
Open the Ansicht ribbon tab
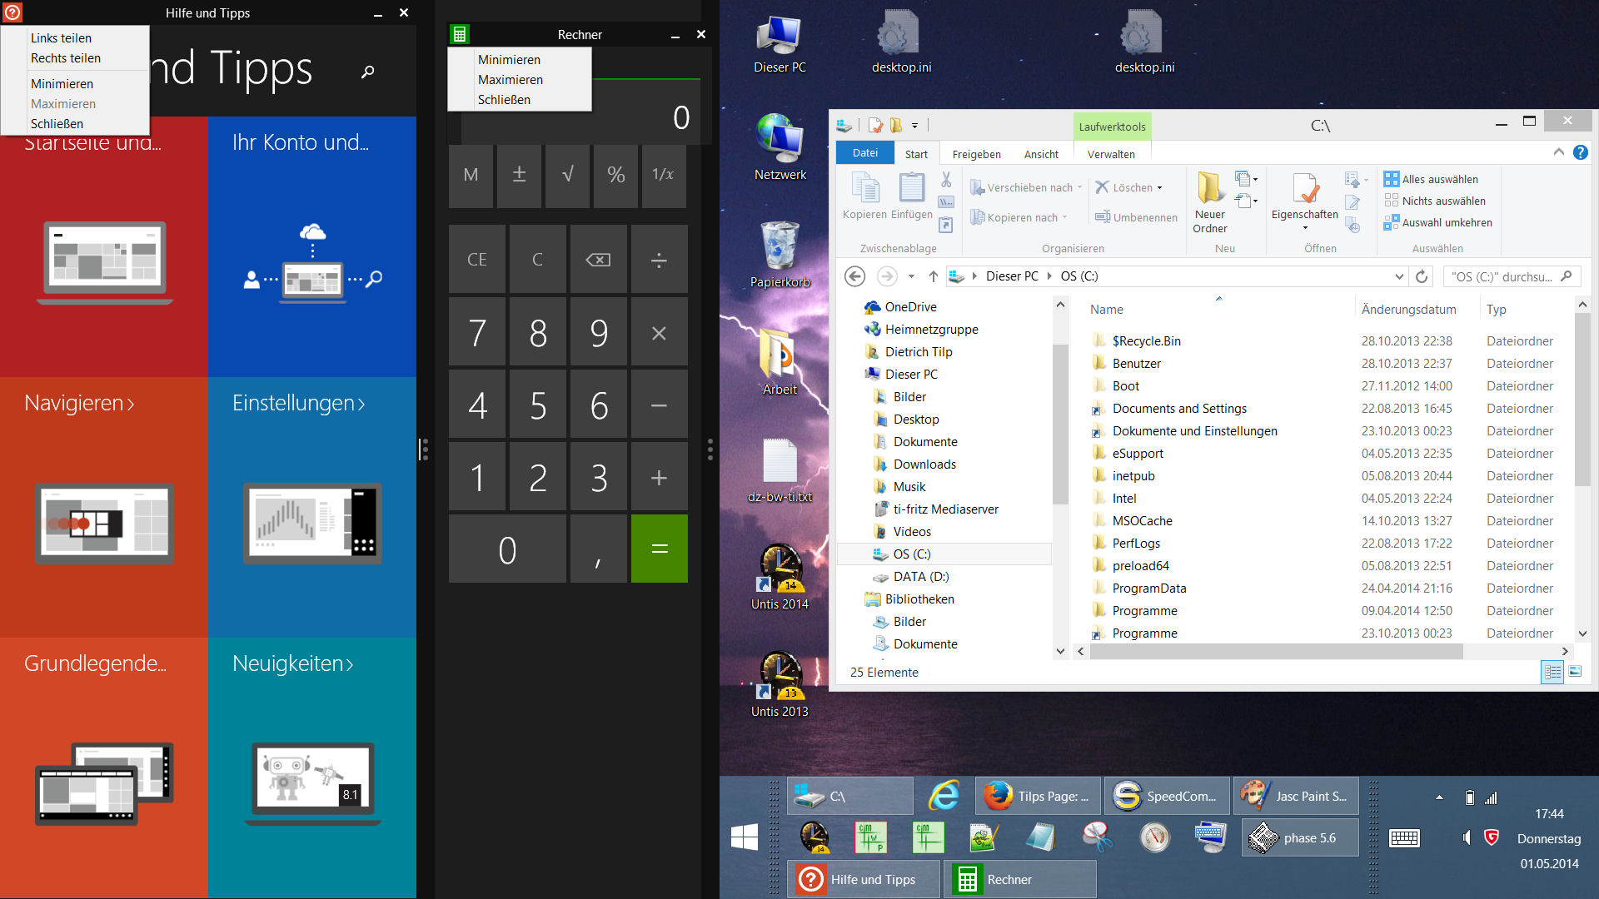(x=1041, y=154)
